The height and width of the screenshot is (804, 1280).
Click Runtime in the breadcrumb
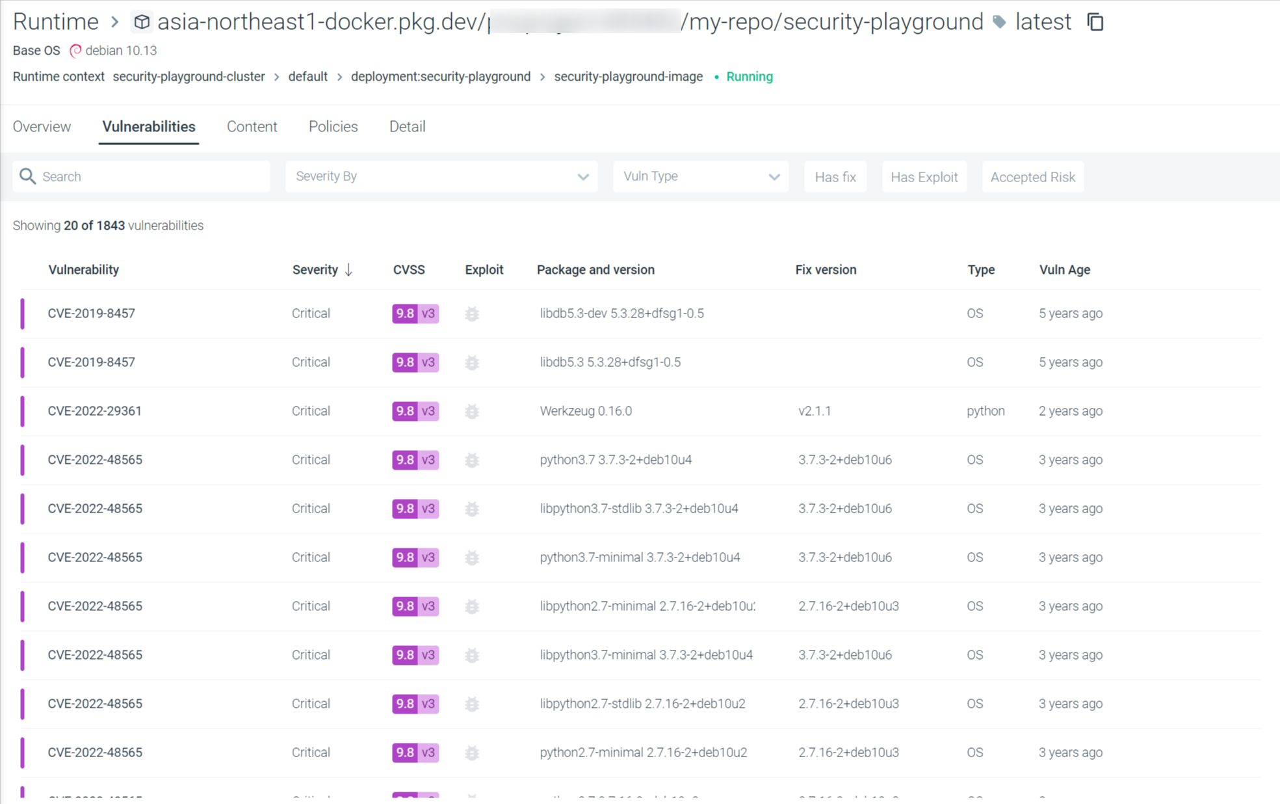(55, 21)
